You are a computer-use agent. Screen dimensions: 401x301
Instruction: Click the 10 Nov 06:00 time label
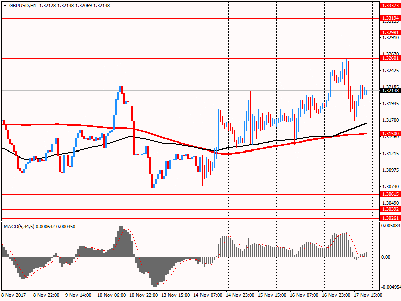click(111, 295)
